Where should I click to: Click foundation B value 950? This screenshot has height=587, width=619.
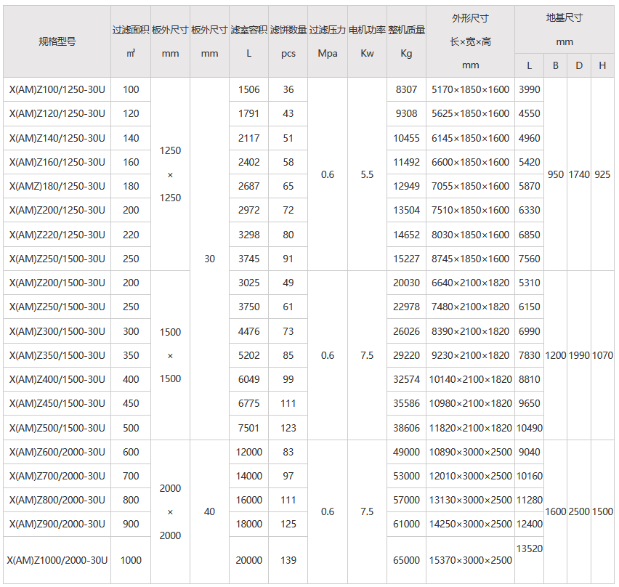point(556,174)
